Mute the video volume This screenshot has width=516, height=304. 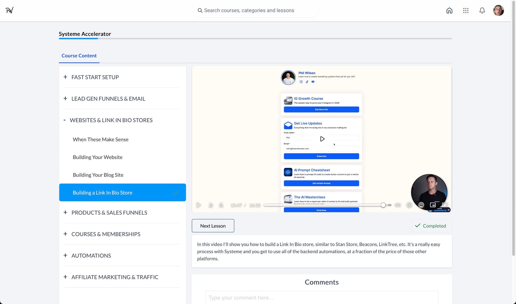point(398,205)
